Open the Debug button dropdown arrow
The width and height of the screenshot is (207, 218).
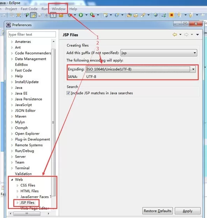[x=75, y=15]
